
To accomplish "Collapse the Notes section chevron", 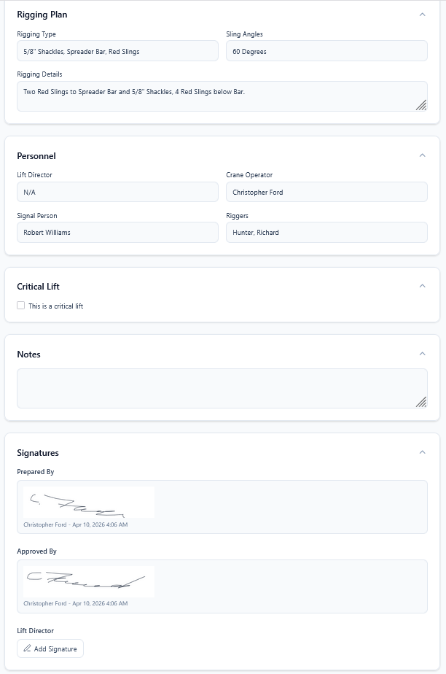I will [x=422, y=354].
